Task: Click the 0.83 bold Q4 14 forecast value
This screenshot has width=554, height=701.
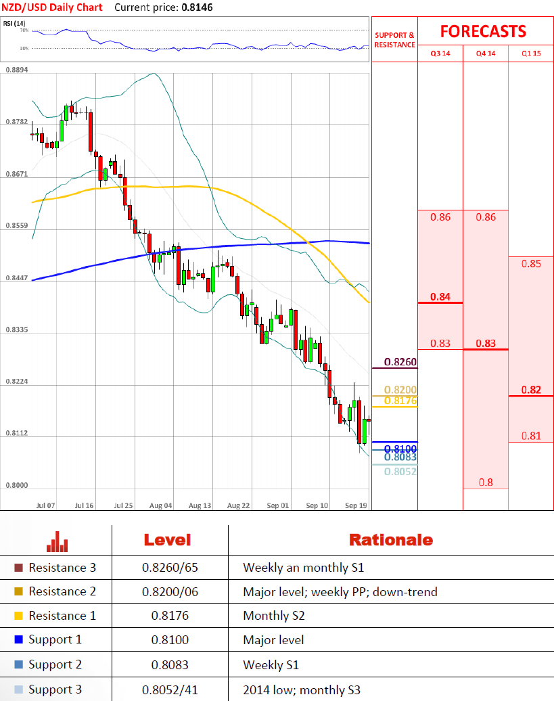Action: [486, 343]
